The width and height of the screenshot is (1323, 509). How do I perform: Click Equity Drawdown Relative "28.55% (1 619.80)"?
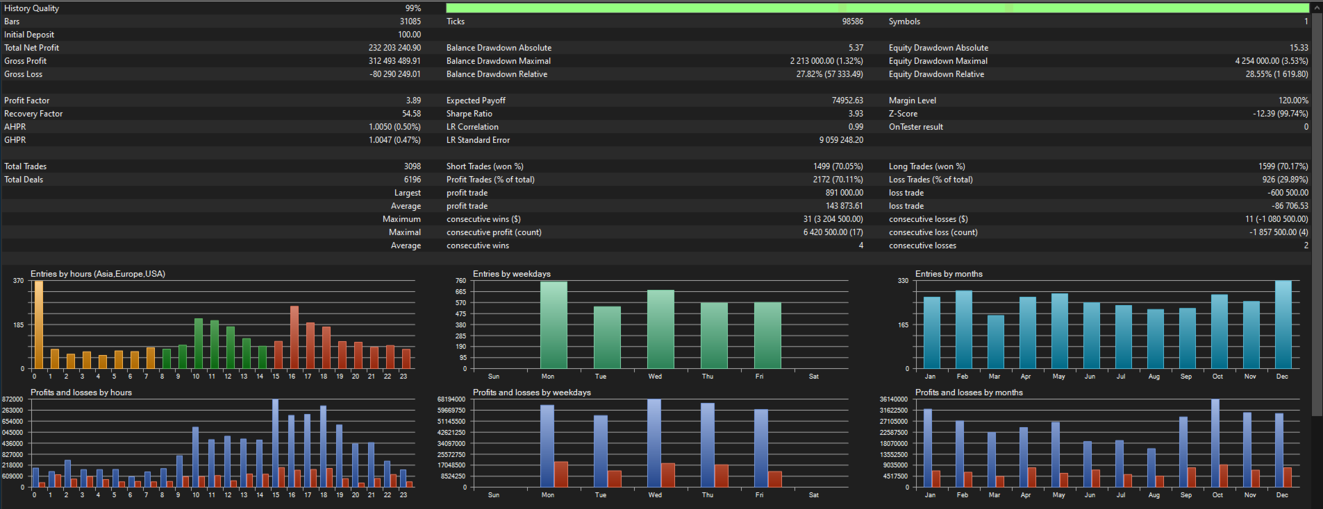point(1276,74)
